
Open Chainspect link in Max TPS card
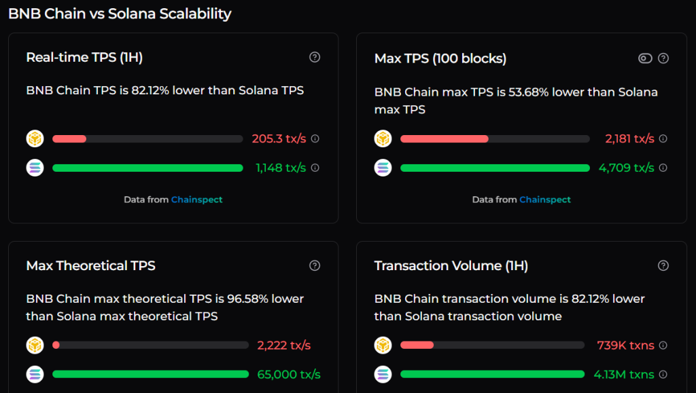[x=545, y=200]
